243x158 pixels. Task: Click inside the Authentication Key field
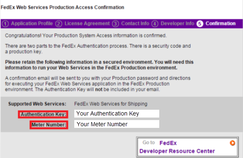117,113
